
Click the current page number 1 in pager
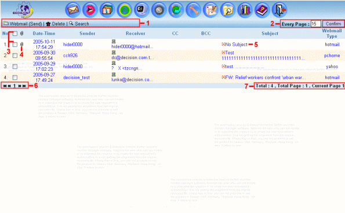(14, 86)
